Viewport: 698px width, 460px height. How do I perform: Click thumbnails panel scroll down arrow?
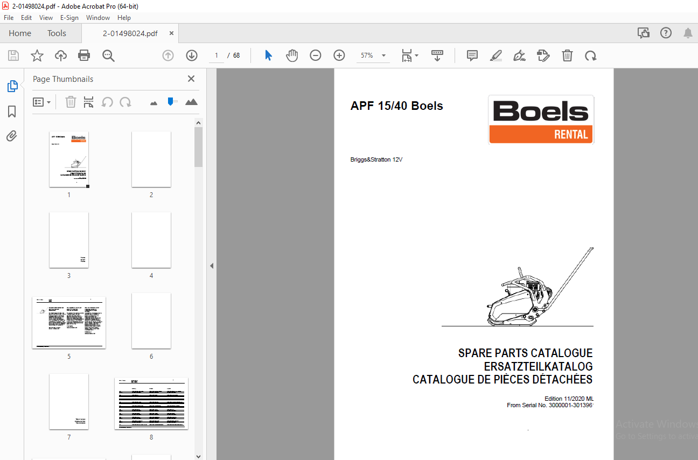(199, 456)
